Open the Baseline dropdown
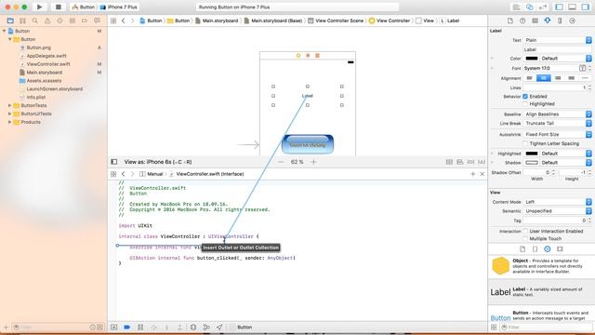595x335 pixels. tap(557, 114)
